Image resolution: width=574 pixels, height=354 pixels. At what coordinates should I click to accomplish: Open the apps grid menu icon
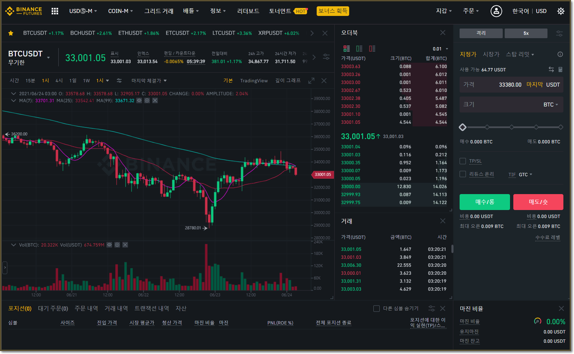[x=55, y=11]
